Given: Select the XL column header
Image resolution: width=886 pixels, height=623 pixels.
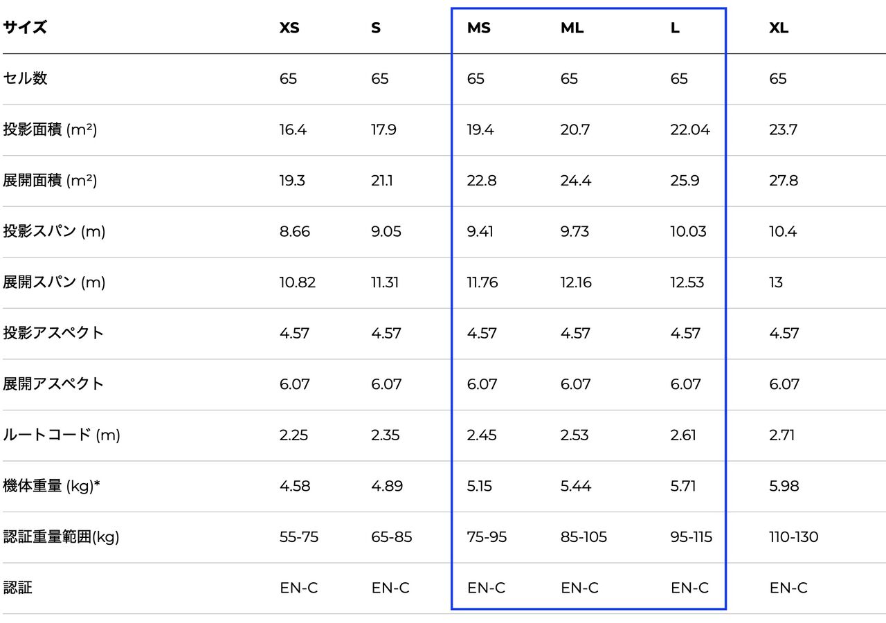Looking at the screenshot, I should click(779, 28).
